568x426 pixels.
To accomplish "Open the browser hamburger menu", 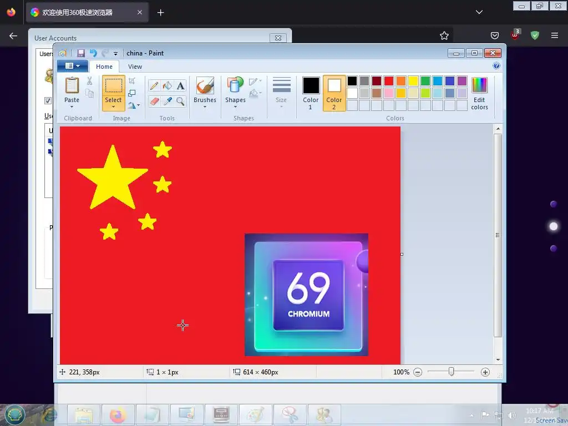I will coord(555,35).
